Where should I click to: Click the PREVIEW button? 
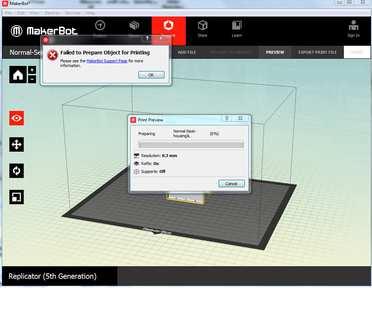275,52
